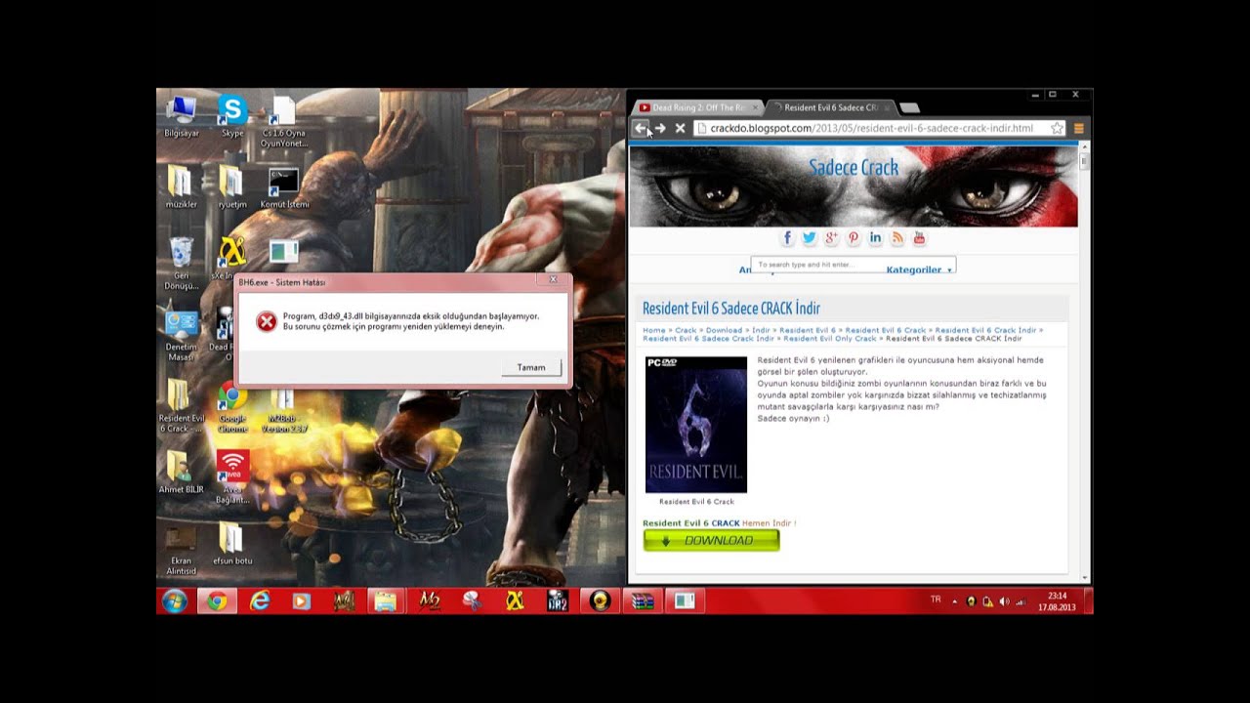Click the Resident Evil 6 cover image

[696, 425]
